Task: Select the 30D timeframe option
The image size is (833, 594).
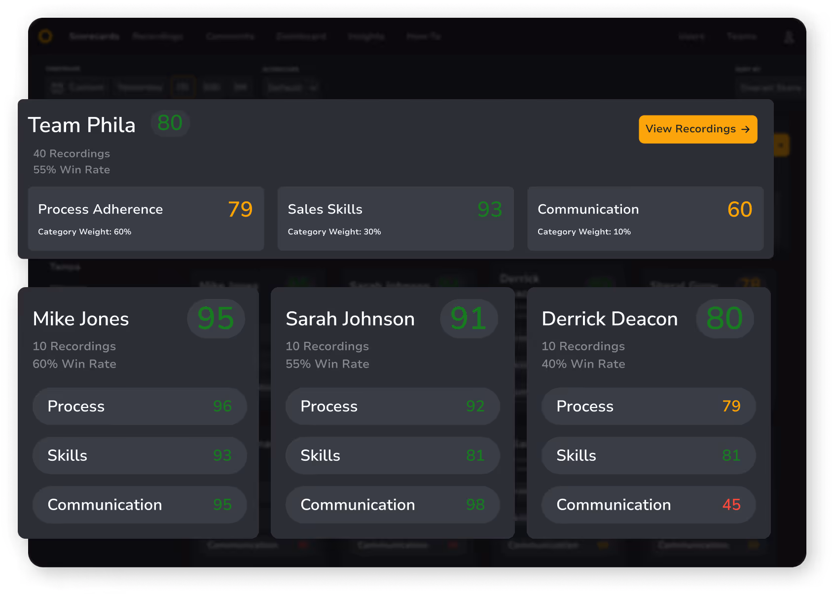Action: coord(211,88)
